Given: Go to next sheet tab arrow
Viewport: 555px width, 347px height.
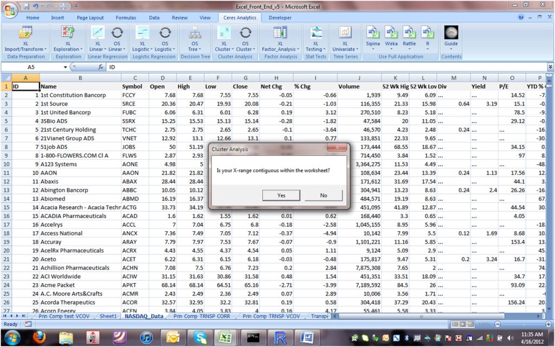Looking at the screenshot, I should 17,316.
